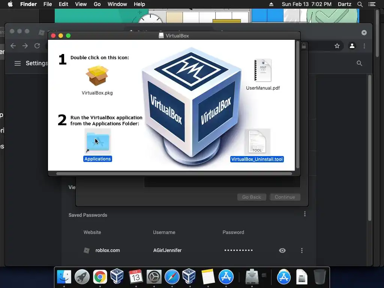This screenshot has width=384, height=288.
Task: Click the roblox.com website link
Action: [108, 250]
